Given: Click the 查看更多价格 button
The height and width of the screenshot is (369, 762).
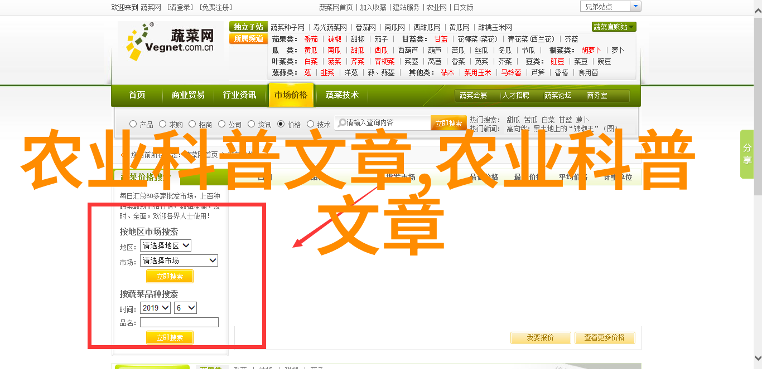Looking at the screenshot, I should pos(604,337).
